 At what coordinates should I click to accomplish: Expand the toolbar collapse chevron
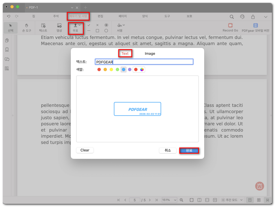click(x=266, y=17)
